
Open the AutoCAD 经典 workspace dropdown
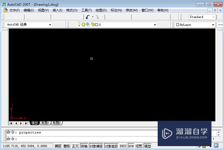(50, 25)
